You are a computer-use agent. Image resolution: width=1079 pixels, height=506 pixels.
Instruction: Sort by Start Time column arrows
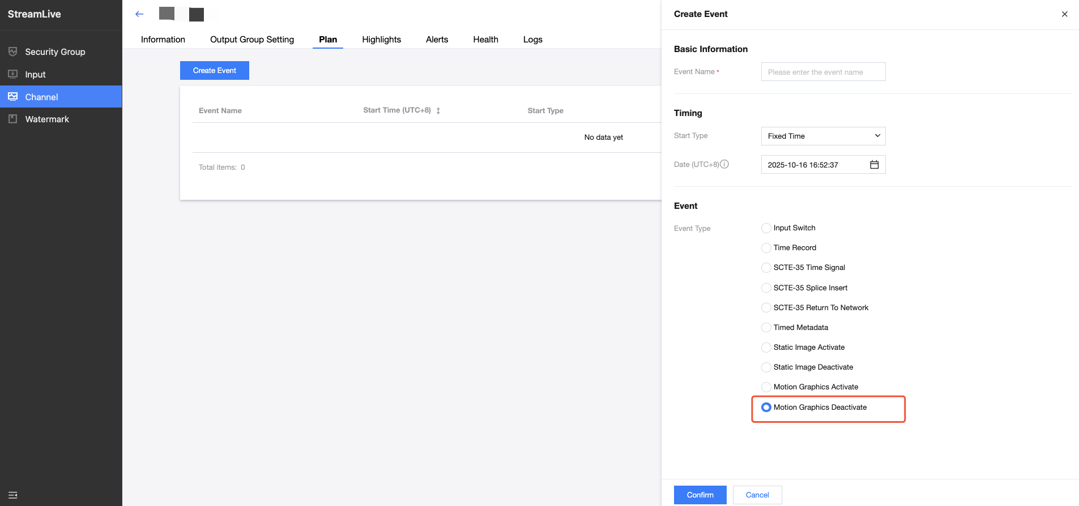(x=438, y=111)
